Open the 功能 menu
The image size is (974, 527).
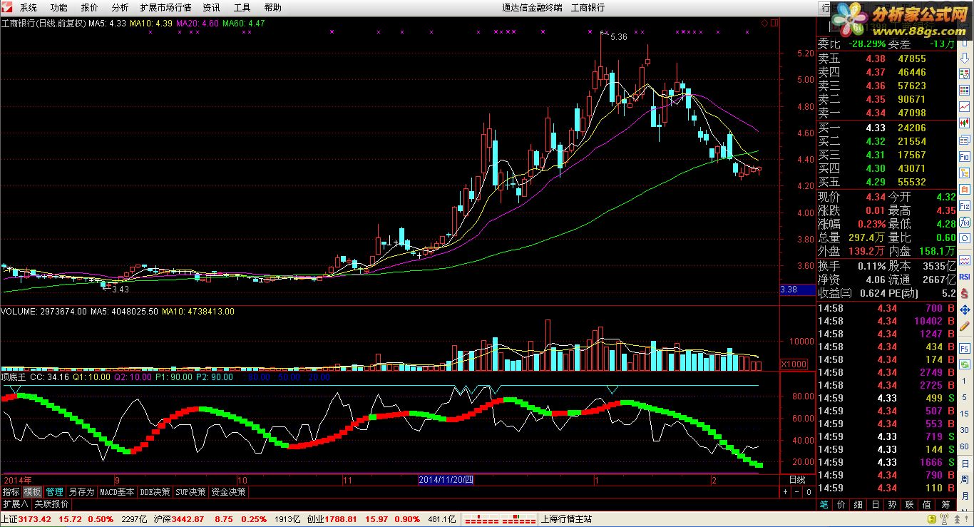click(x=59, y=7)
